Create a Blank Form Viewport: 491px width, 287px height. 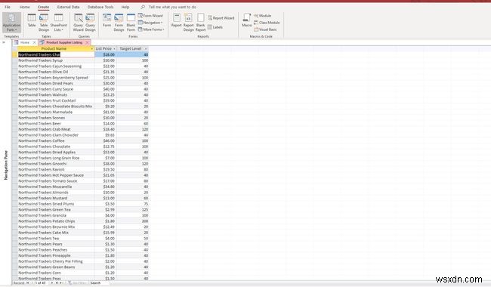click(x=131, y=23)
